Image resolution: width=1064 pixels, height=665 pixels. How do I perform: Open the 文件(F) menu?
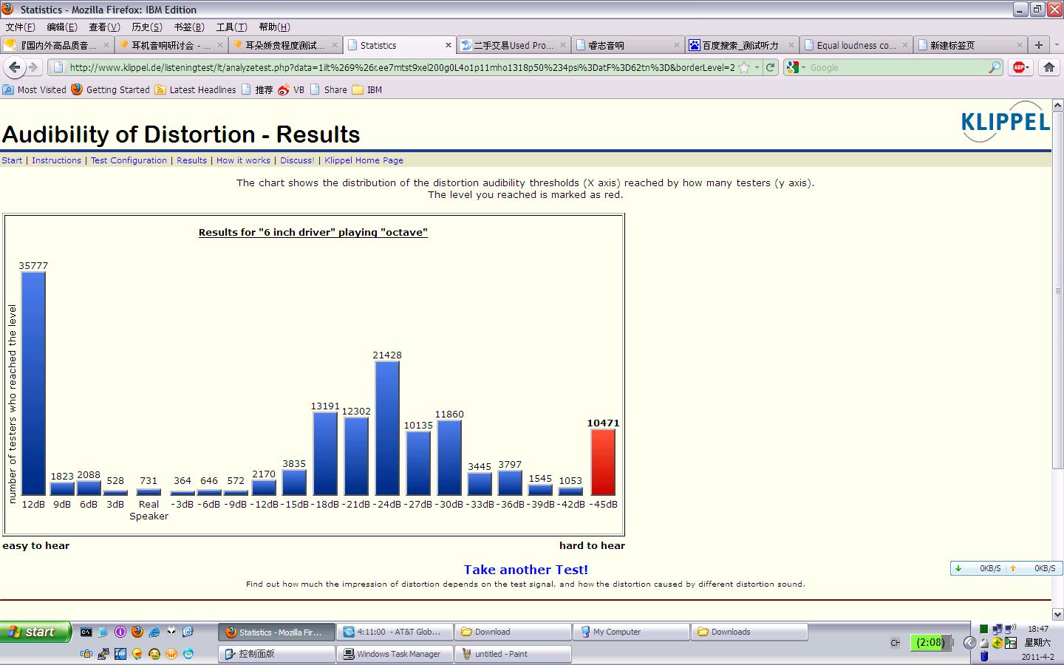pyautogui.click(x=20, y=27)
